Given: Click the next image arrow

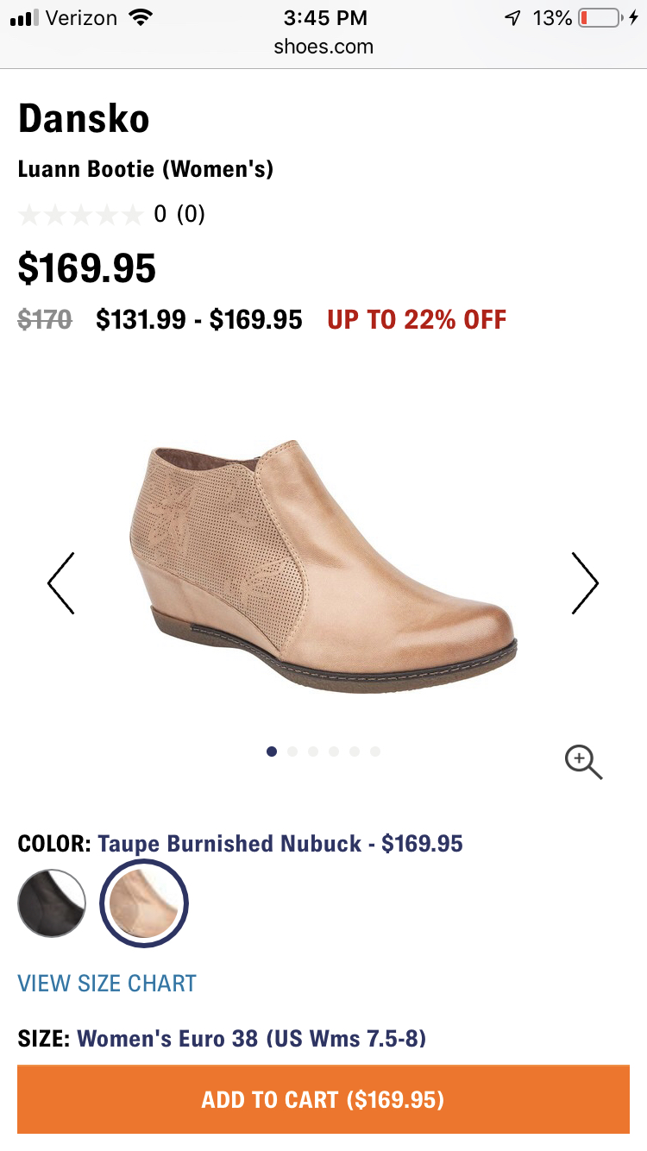Looking at the screenshot, I should 584,583.
